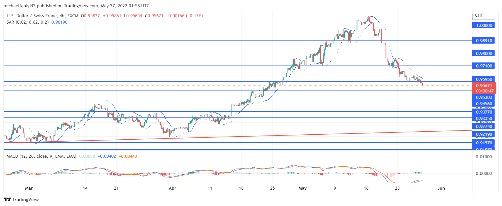
Task: Click the May date label on time axis
Action: pyautogui.click(x=303, y=188)
